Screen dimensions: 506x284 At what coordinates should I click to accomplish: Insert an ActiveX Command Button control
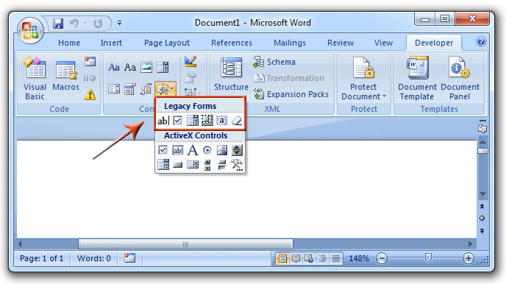(177, 165)
